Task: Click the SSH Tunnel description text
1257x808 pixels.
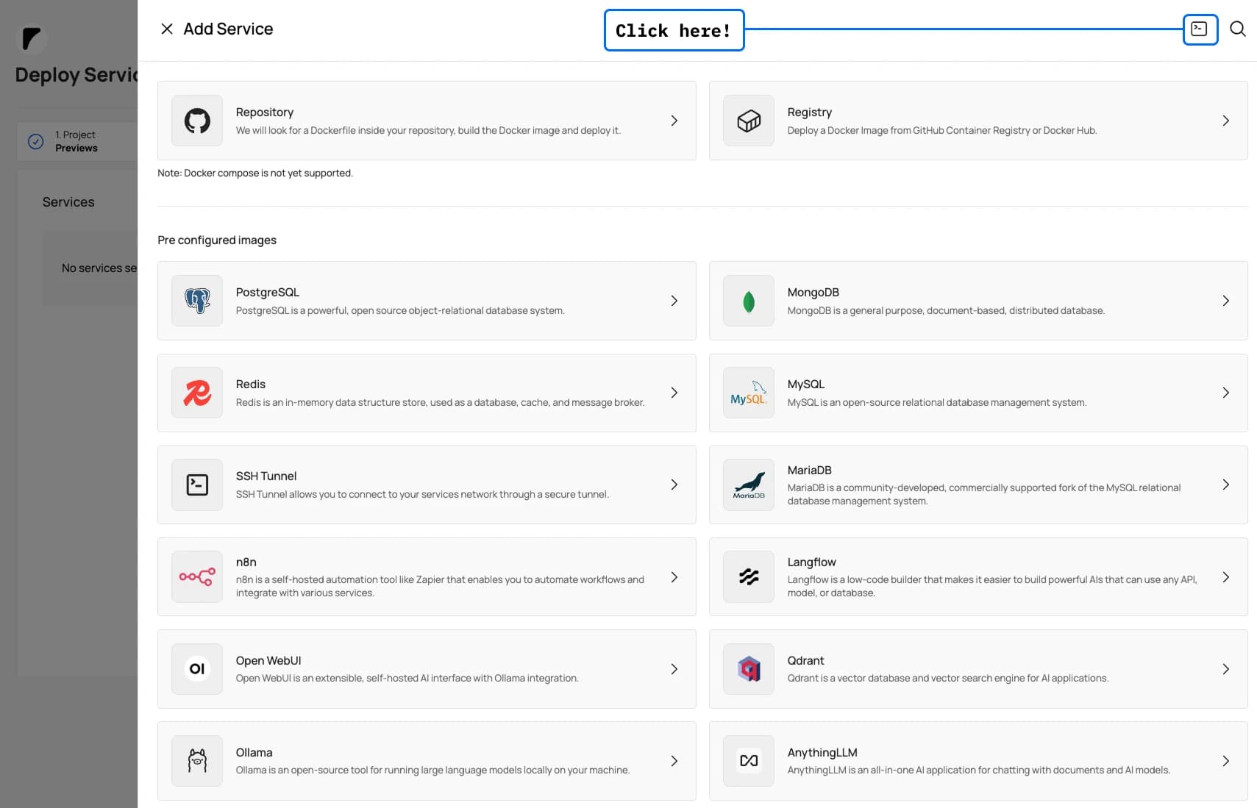Action: [422, 494]
